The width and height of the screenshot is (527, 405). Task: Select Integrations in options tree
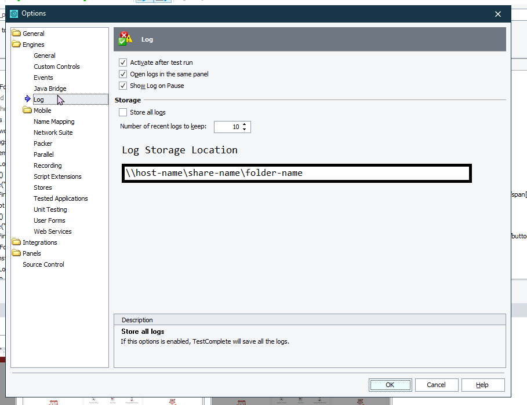[39, 242]
